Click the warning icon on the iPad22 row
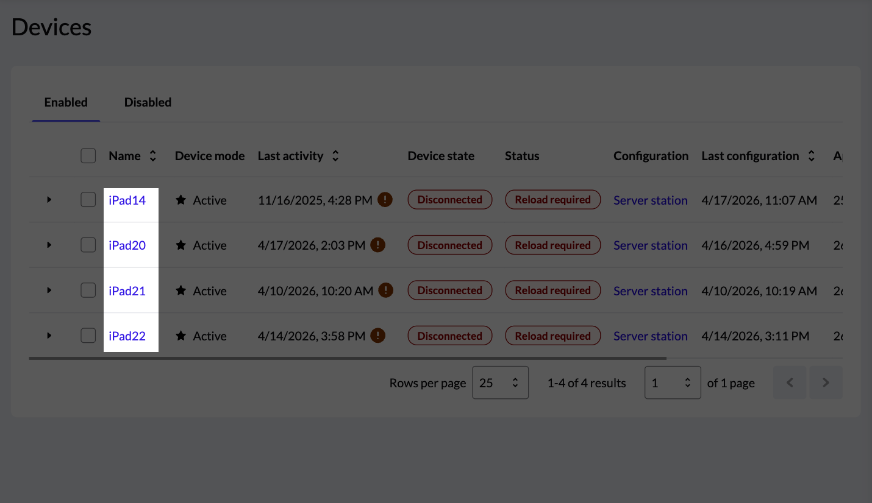Screen dimensions: 872x503 377,336
